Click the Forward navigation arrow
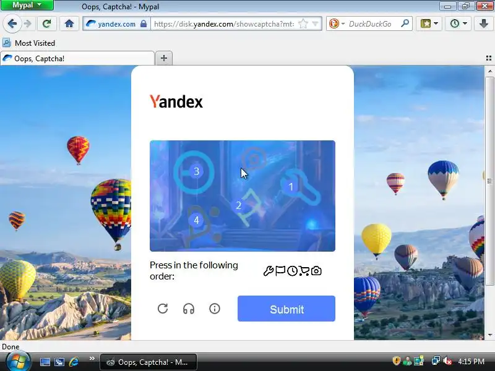495x371 pixels. 28,23
